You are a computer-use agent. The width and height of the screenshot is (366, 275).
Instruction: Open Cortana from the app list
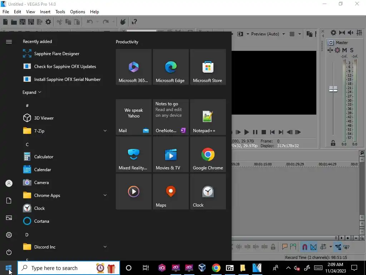click(x=65, y=221)
